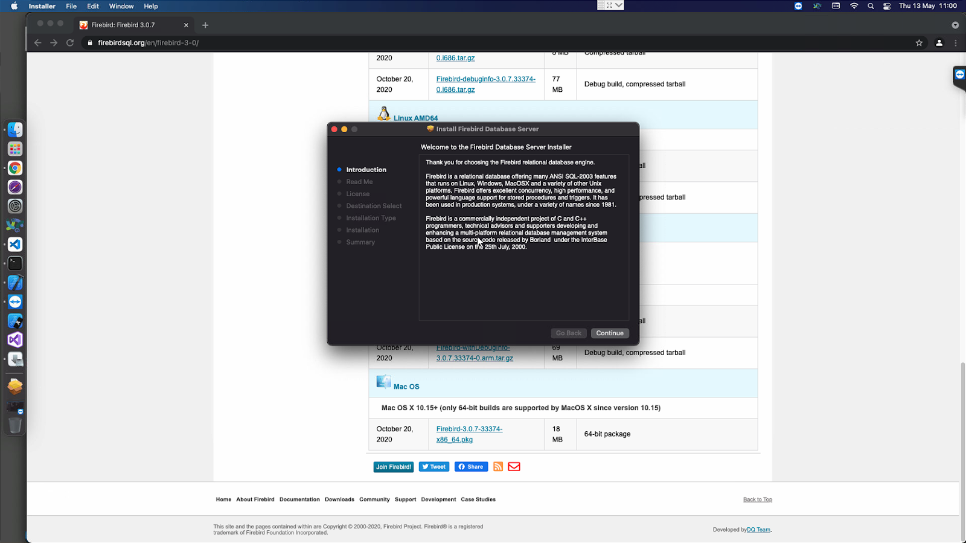Open the Development footer link

pos(438,500)
